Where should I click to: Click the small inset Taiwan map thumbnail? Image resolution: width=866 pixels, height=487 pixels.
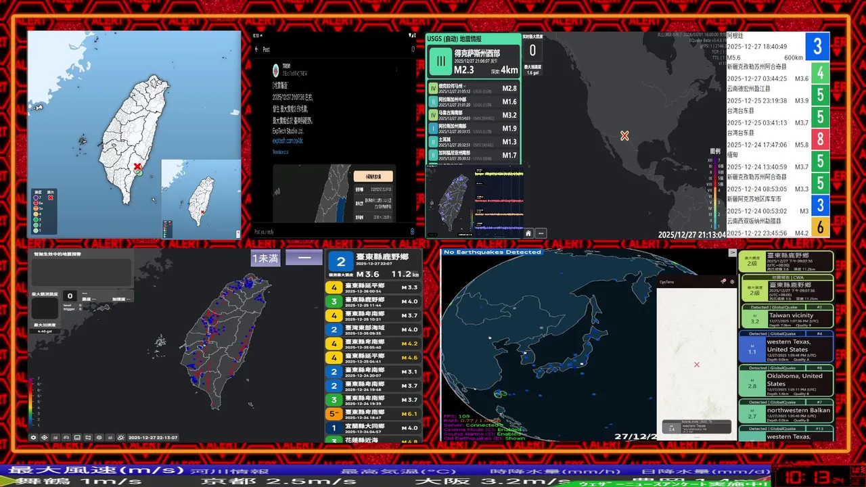pyautogui.click(x=201, y=199)
